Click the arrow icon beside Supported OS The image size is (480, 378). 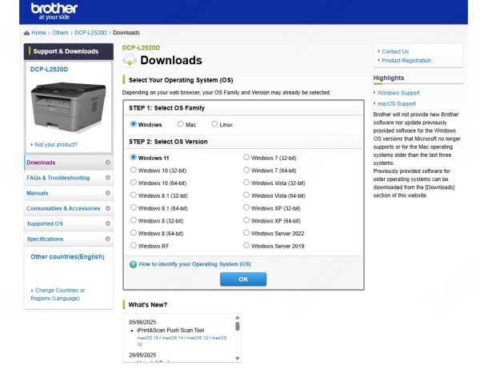tap(108, 223)
